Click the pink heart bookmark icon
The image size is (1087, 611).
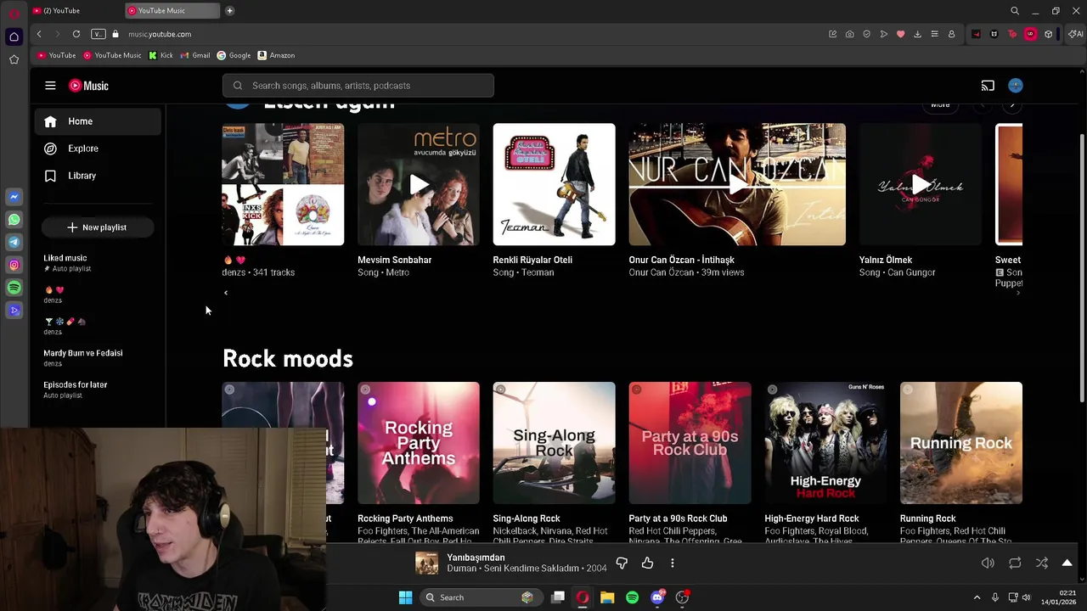pyautogui.click(x=900, y=34)
